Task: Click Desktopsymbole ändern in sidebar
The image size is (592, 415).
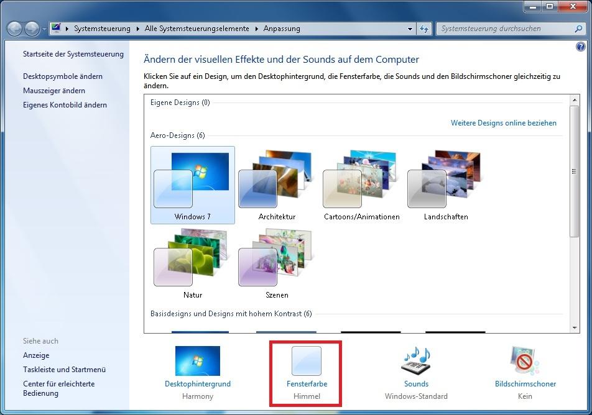Action: coord(63,76)
